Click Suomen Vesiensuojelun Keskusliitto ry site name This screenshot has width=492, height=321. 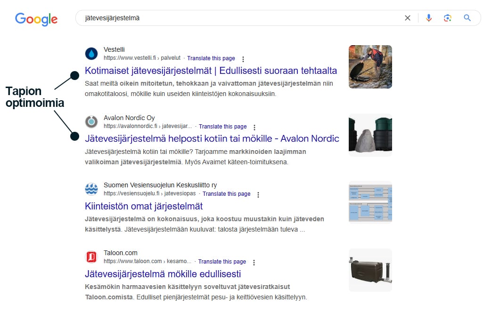pyautogui.click(x=160, y=185)
